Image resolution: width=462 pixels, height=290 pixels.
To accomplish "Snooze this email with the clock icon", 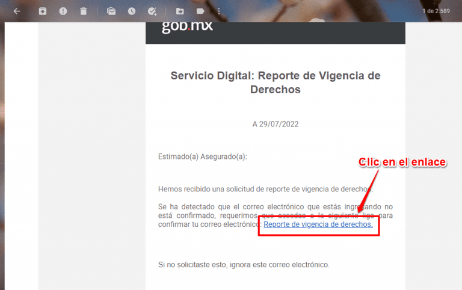I will click(x=132, y=11).
